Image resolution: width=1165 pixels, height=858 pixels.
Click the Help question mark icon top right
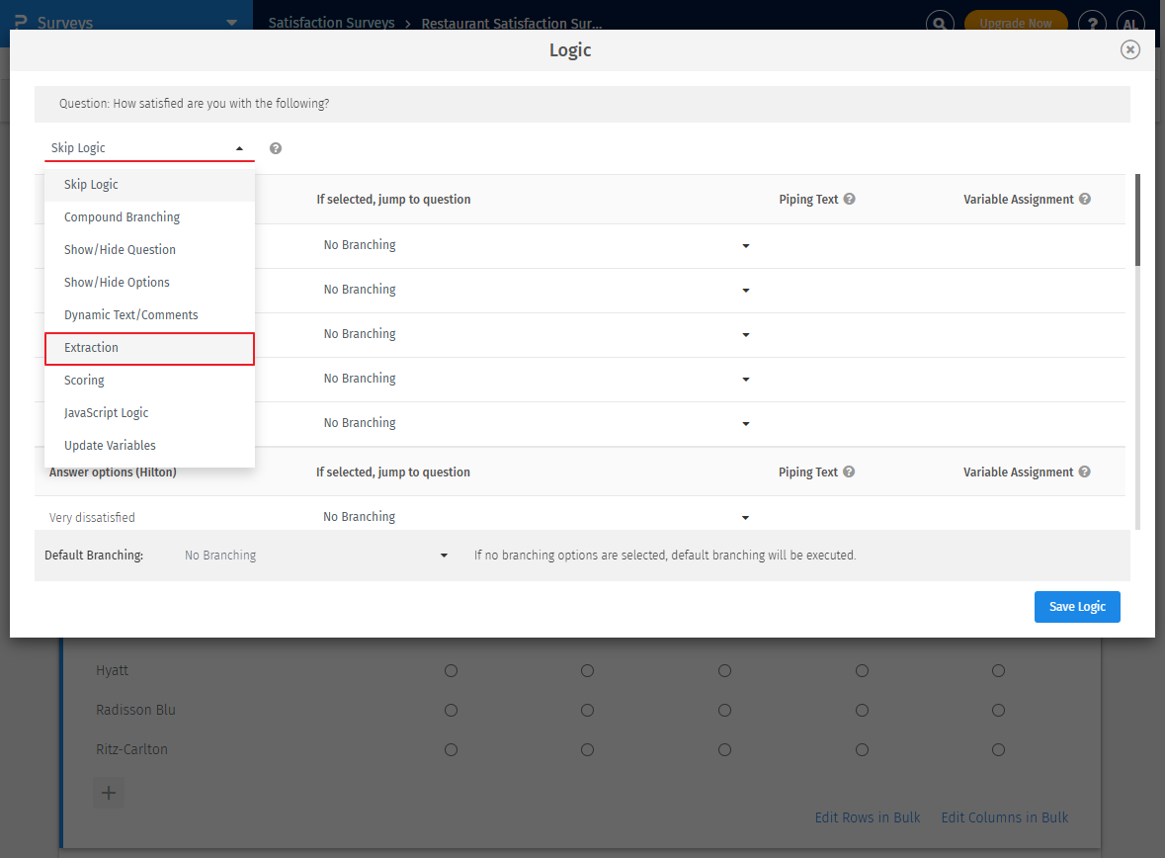click(1091, 22)
